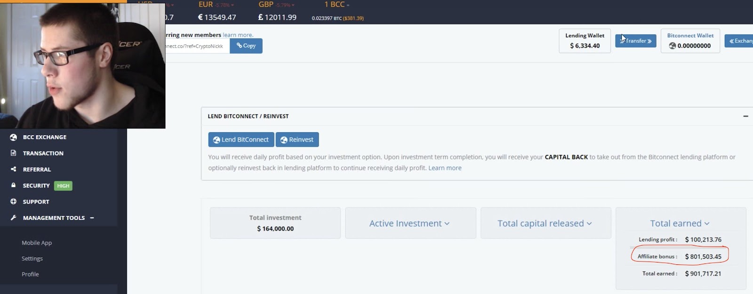This screenshot has height=294, width=753.
Task: Go to the Referral section
Action: click(x=37, y=169)
